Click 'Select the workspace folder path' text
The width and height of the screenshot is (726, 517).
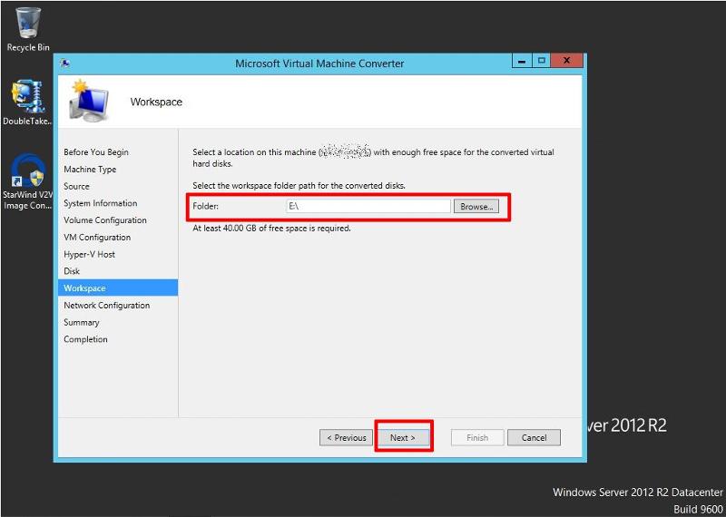(299, 186)
